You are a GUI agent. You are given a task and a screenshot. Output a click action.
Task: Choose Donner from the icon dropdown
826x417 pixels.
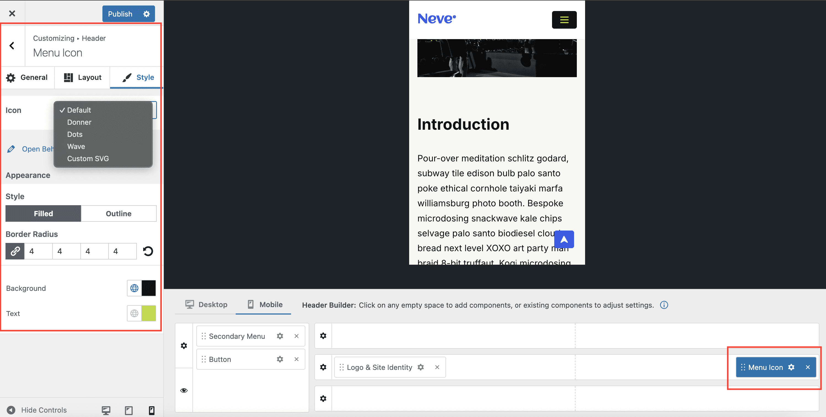[79, 122]
